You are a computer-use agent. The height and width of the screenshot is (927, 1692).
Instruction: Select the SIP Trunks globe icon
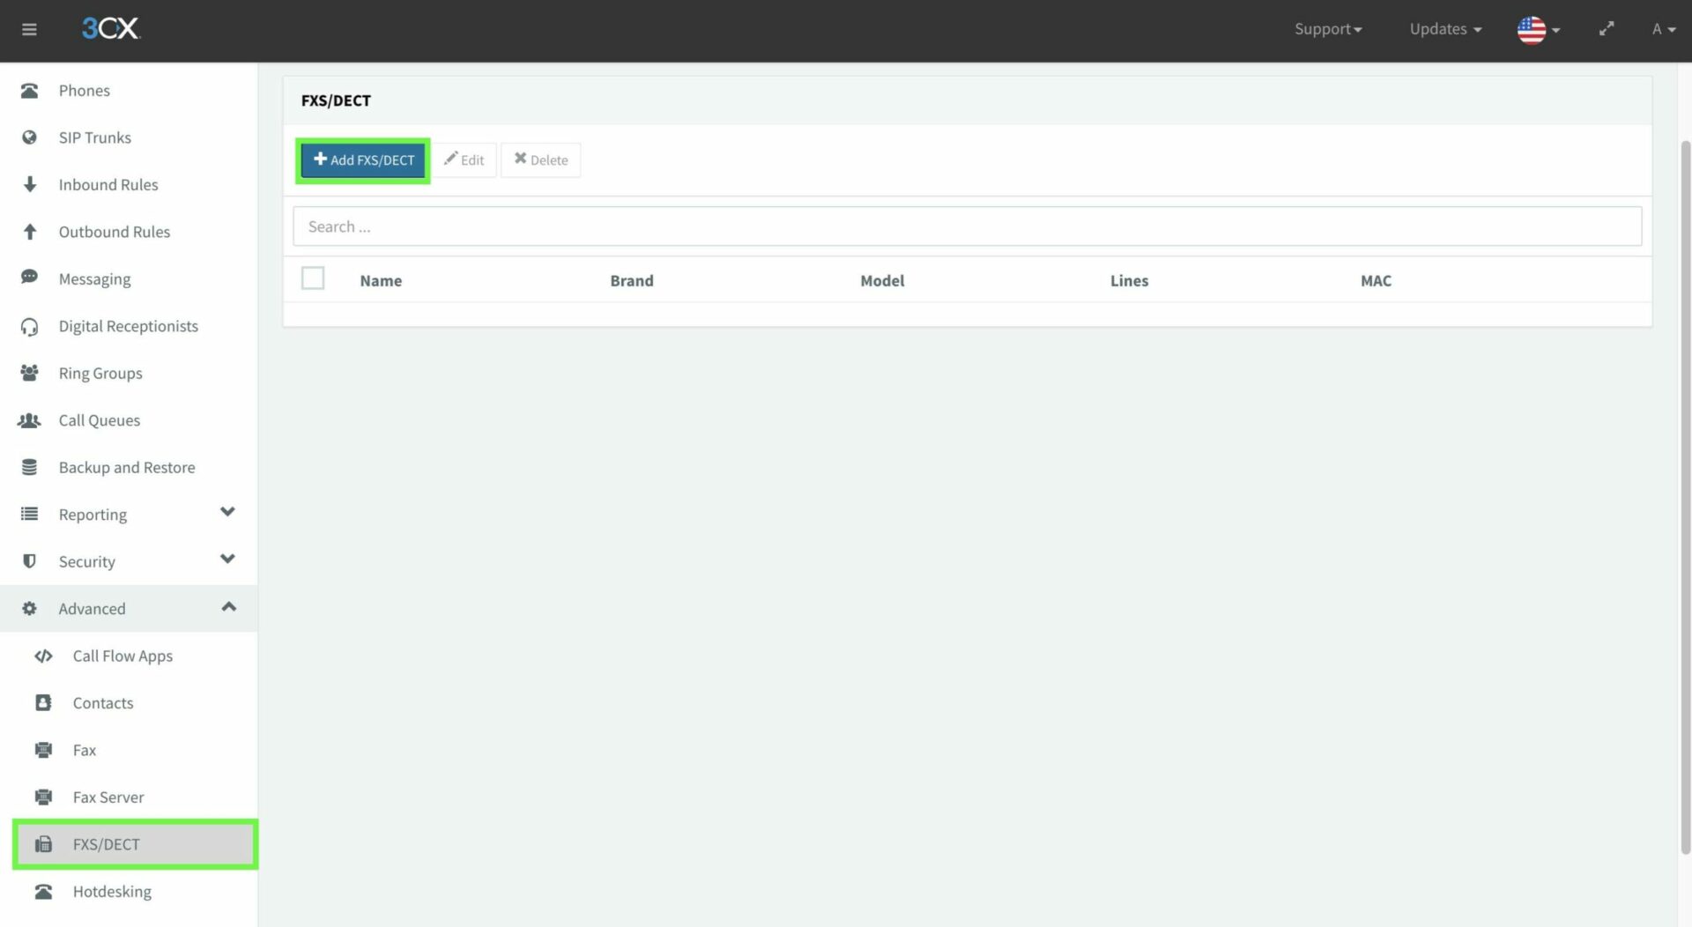30,137
